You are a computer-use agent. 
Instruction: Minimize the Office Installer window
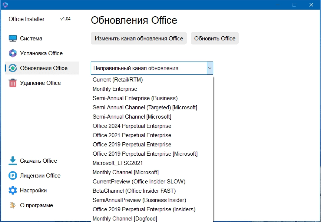(278, 5)
